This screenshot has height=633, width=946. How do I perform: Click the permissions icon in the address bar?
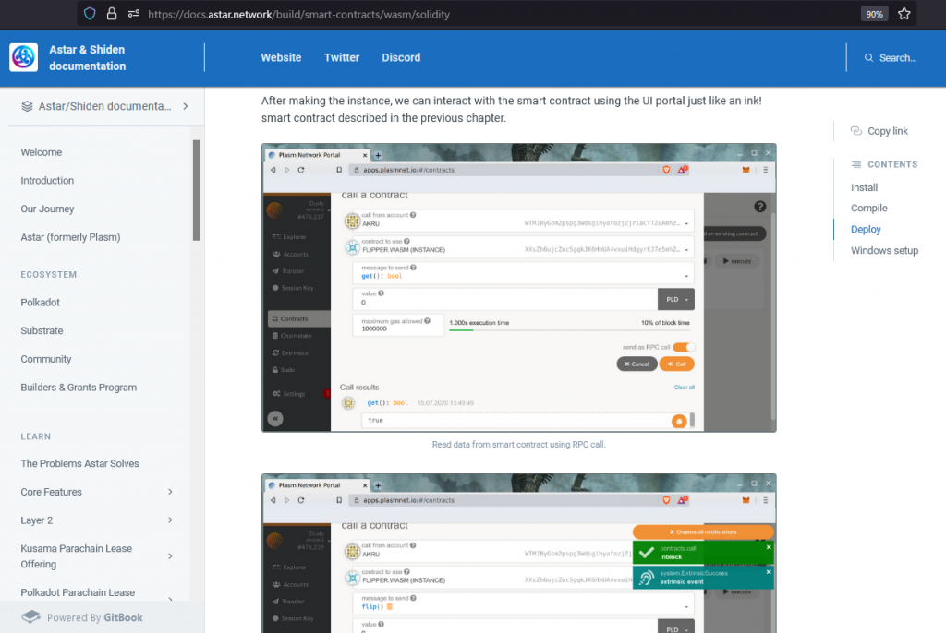(134, 14)
